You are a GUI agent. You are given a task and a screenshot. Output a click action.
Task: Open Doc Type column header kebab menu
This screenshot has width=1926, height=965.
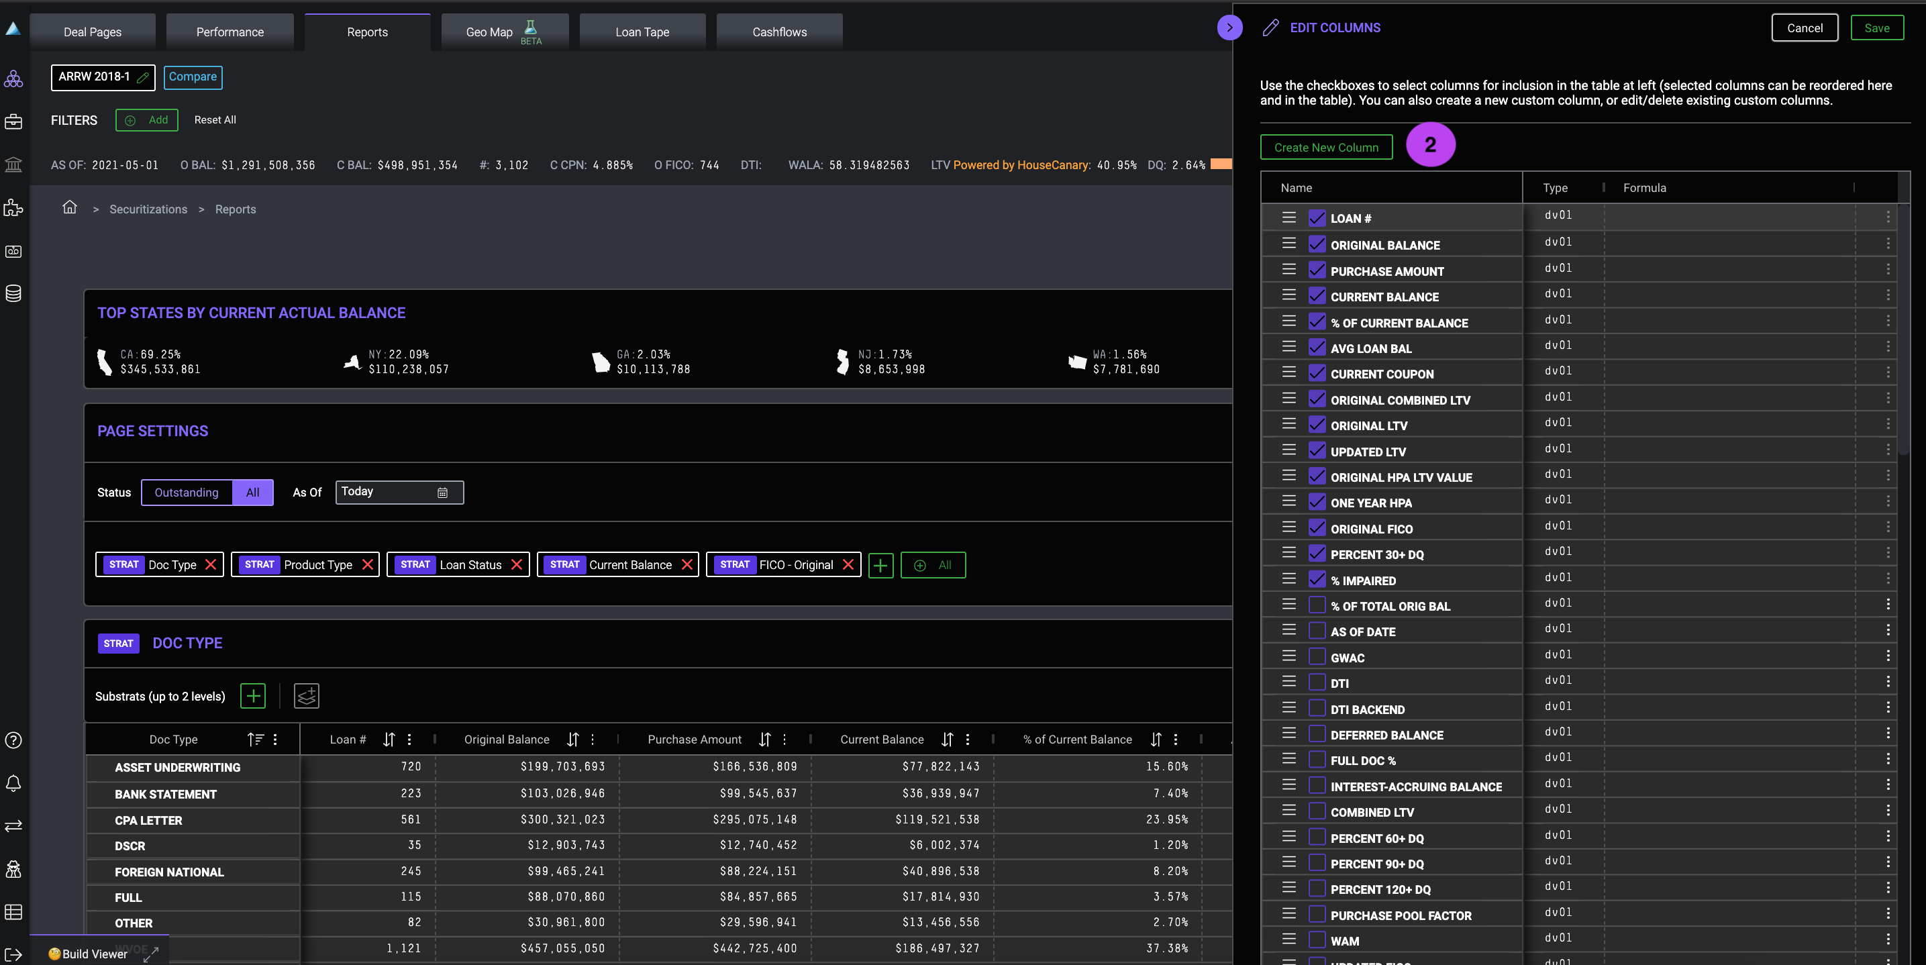tap(275, 740)
